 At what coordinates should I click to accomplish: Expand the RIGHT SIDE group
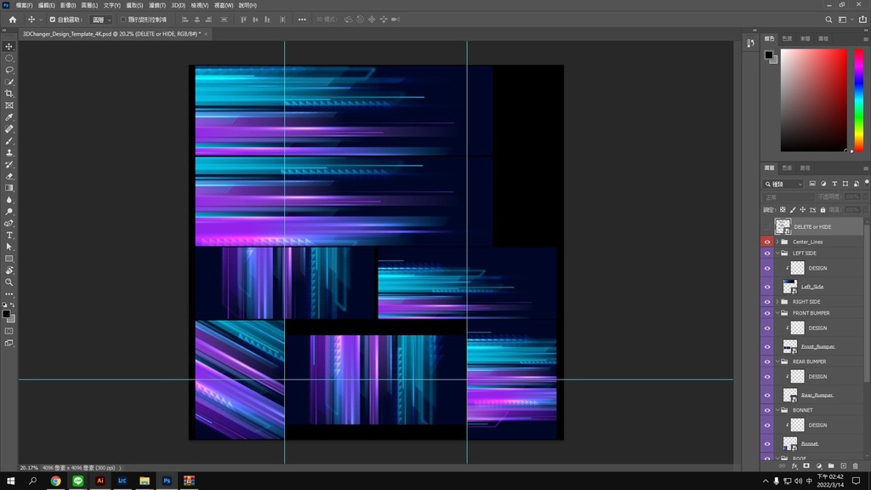[x=777, y=302]
